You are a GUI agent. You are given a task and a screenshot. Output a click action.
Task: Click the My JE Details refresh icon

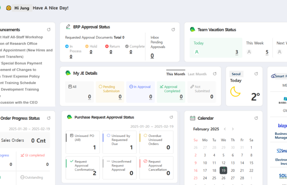point(214,74)
